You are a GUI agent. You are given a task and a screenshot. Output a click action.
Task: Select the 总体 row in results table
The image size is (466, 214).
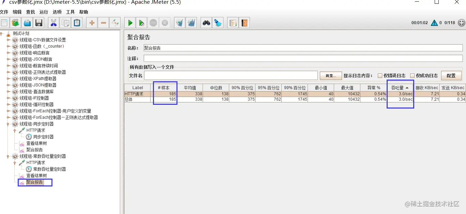click(x=295, y=99)
